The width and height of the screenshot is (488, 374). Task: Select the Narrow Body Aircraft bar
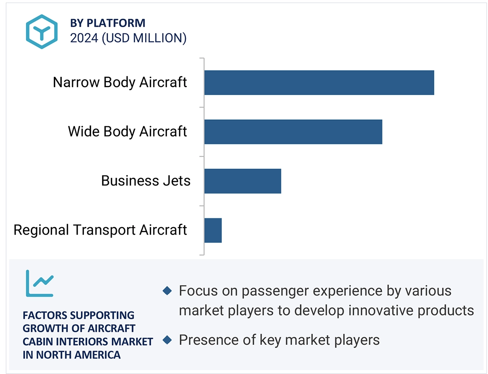point(319,83)
